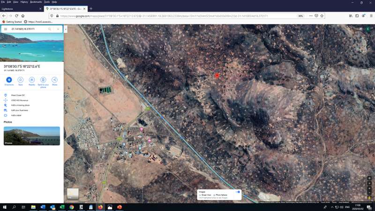Open the Photos thumbnail in side panel
Screen dimensions: 375x211
(32, 136)
